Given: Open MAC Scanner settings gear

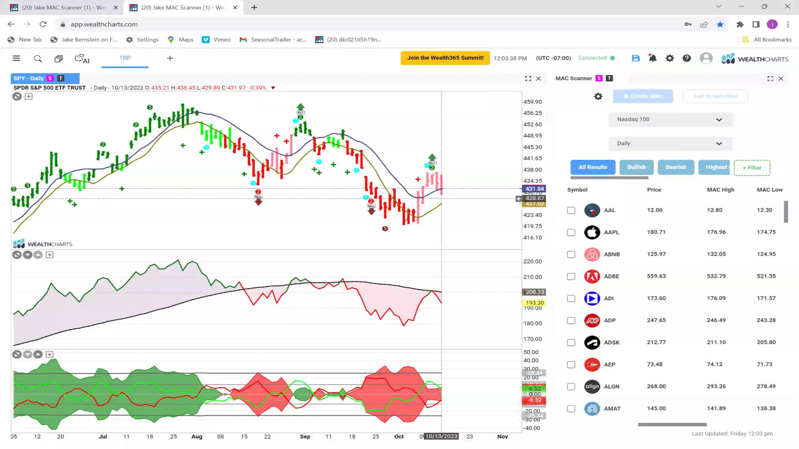Looking at the screenshot, I should coord(598,96).
